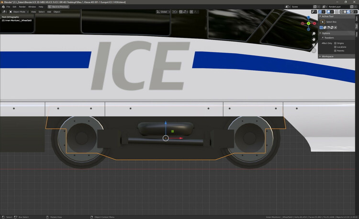Add a new view layer
This screenshot has height=219, width=359.
352,7
